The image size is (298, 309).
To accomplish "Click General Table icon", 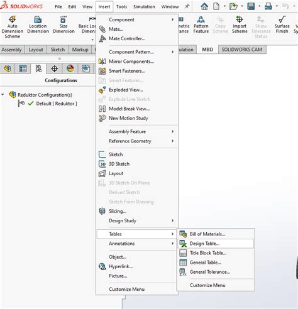I will coord(183,263).
